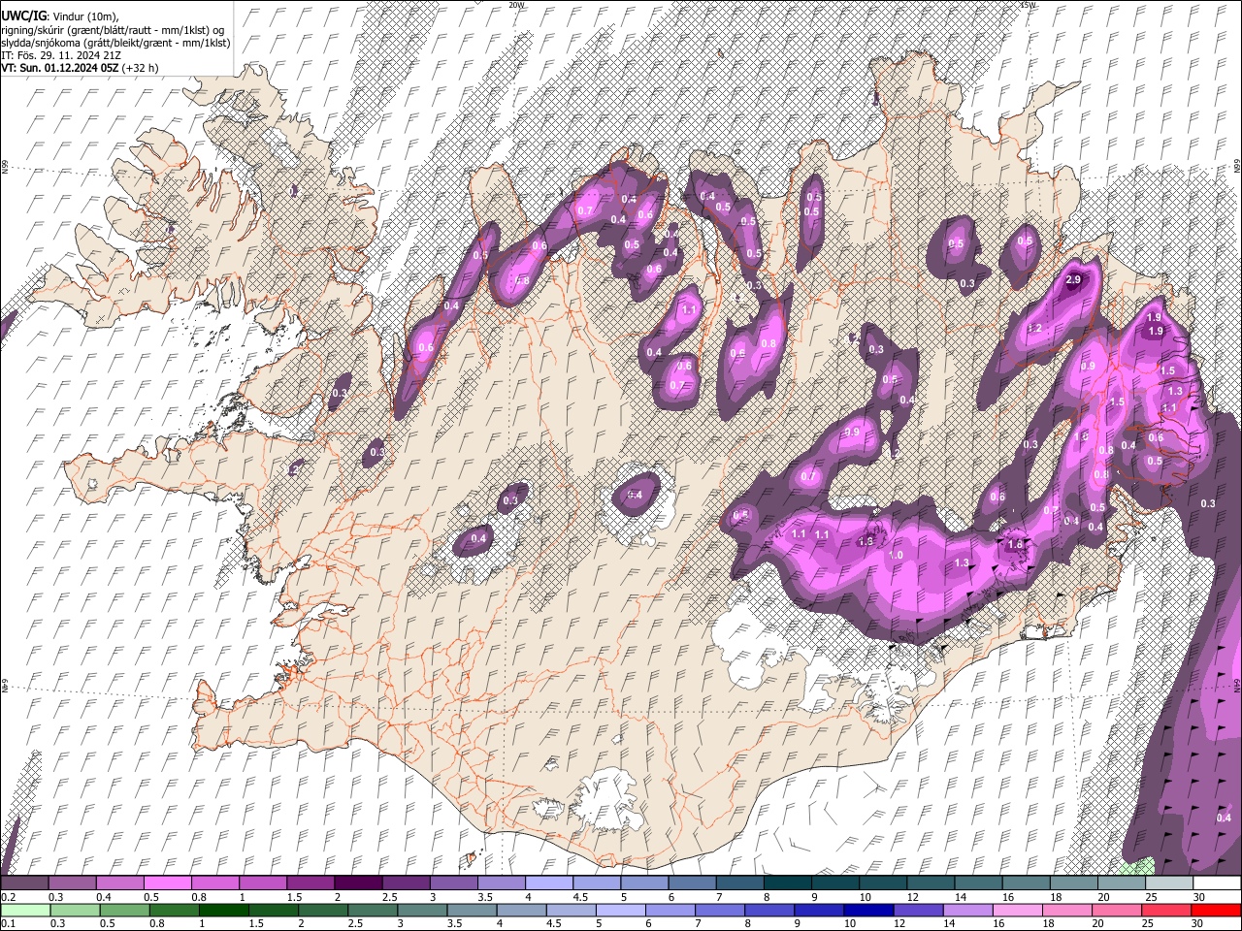Click the 1.0 value label on the map
The width and height of the screenshot is (1242, 931).
(897, 555)
